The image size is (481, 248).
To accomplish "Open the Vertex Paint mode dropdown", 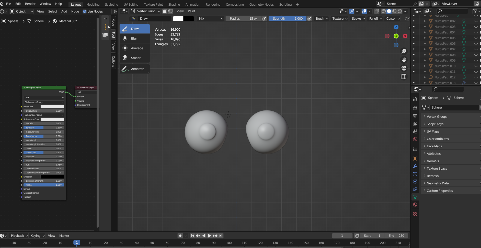I will (145, 11).
